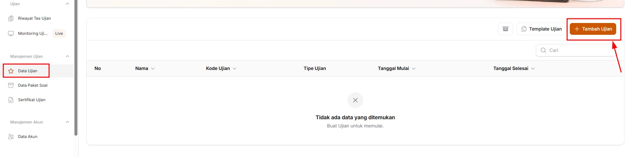
Task: Click the Riwayat Tes Ujian clipboard icon
Action: pos(11,18)
